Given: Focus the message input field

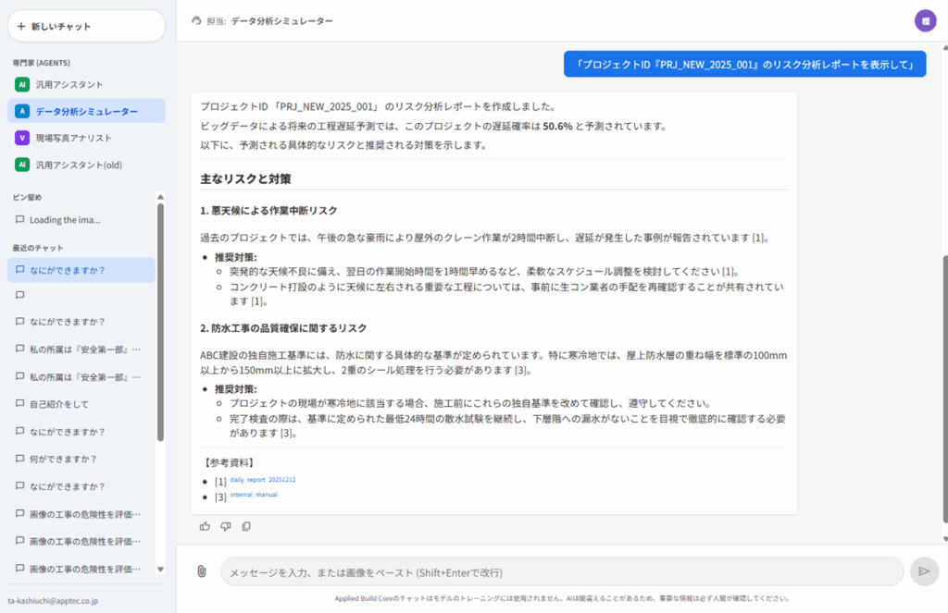Looking at the screenshot, I should click(562, 572).
